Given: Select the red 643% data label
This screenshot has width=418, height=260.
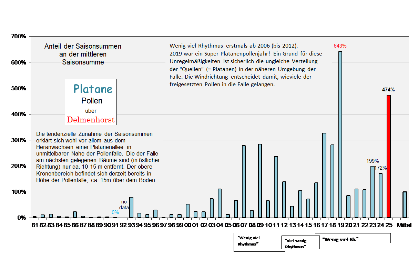Looking at the screenshot, I should click(340, 46).
